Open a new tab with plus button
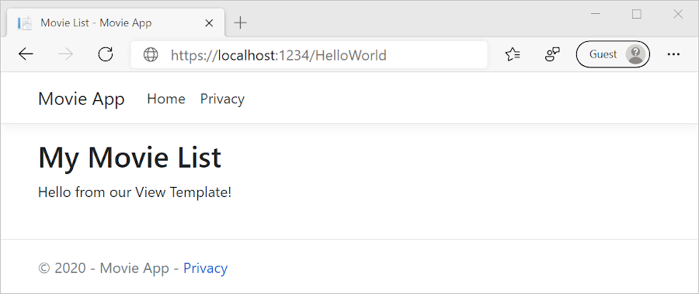This screenshot has width=699, height=294. pos(240,22)
